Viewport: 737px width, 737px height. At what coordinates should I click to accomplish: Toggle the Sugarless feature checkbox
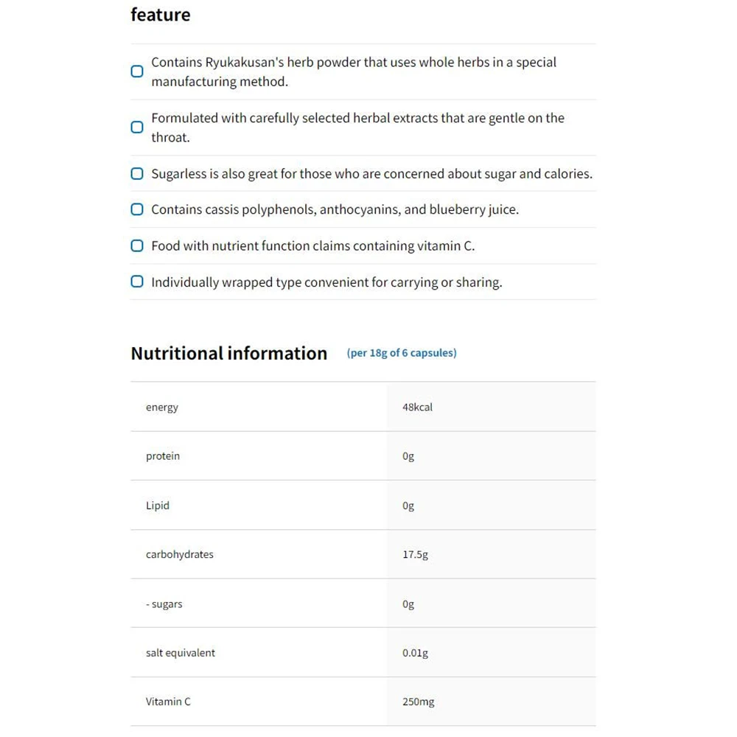[x=137, y=174]
